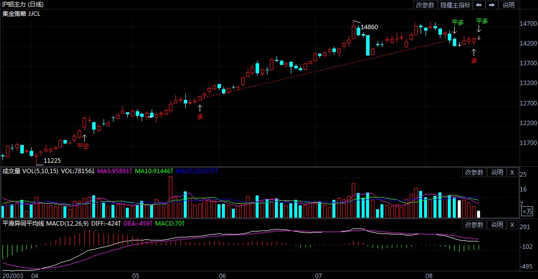538x279 pixels.
Task: Click the red 平空 signal marker
Action: point(83,146)
